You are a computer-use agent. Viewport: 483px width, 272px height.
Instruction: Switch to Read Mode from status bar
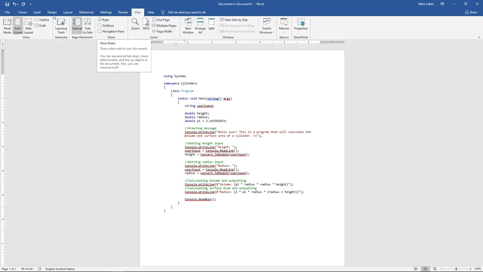click(x=416, y=269)
